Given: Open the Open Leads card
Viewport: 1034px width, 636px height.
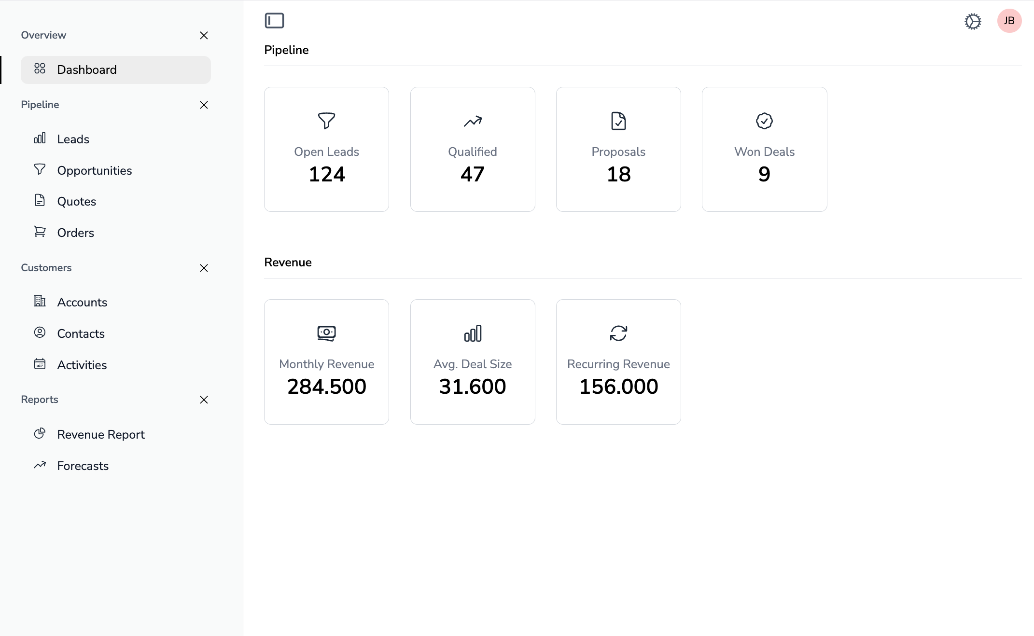Looking at the screenshot, I should click(326, 149).
